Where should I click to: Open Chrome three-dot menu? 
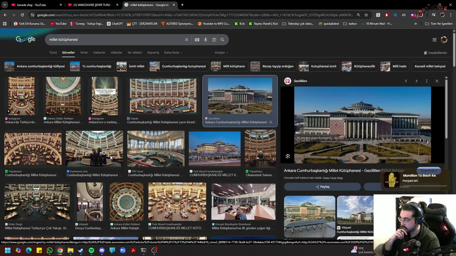click(451, 15)
